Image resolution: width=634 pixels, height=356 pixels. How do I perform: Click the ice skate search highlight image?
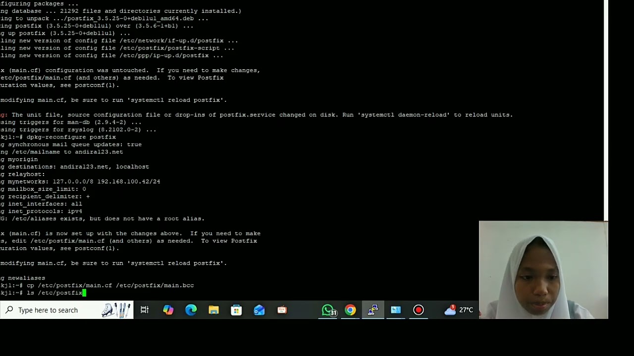(116, 310)
